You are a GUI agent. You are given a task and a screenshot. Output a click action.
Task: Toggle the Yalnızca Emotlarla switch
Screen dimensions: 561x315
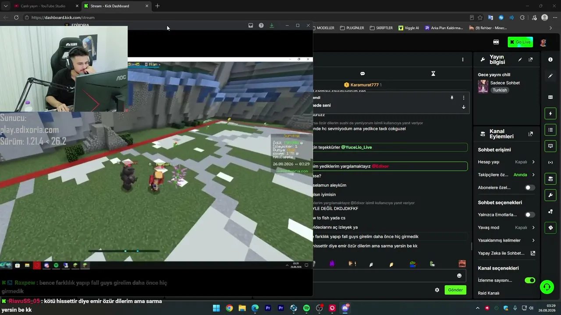click(x=530, y=215)
